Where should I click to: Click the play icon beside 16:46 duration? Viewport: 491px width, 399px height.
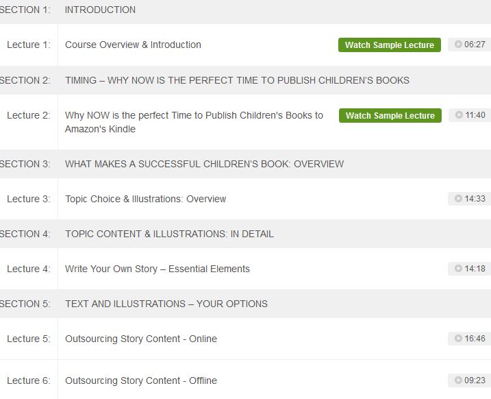458,338
